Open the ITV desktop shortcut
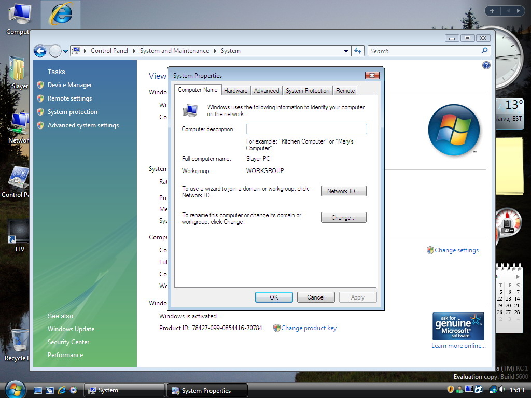Screen dimensions: 531x398 (19, 236)
